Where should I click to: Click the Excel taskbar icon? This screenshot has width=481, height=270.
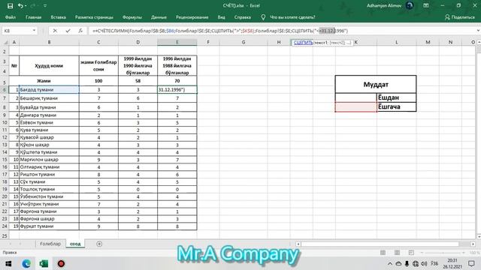pyautogui.click(x=44, y=263)
